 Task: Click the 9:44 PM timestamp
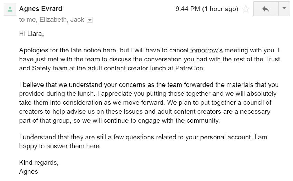tap(188, 9)
